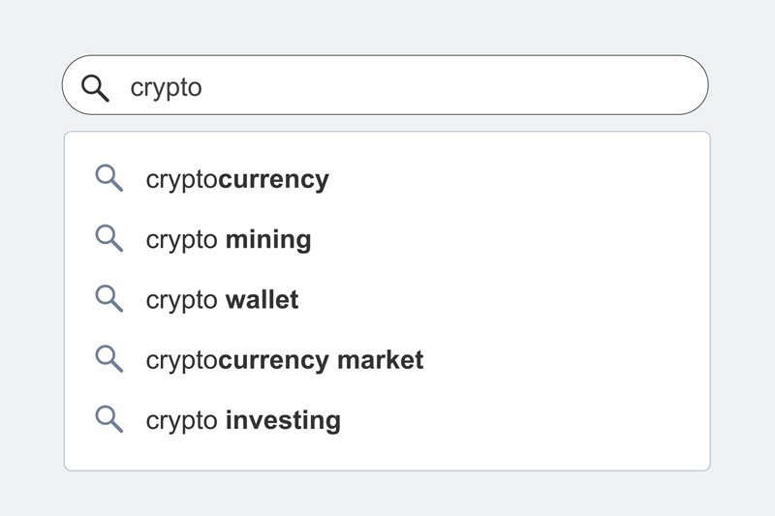Screen dimensions: 775x516
Task: Click search icon next to crypto mining
Action: [108, 238]
